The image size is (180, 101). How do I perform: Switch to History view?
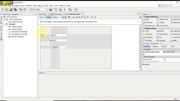55,17
